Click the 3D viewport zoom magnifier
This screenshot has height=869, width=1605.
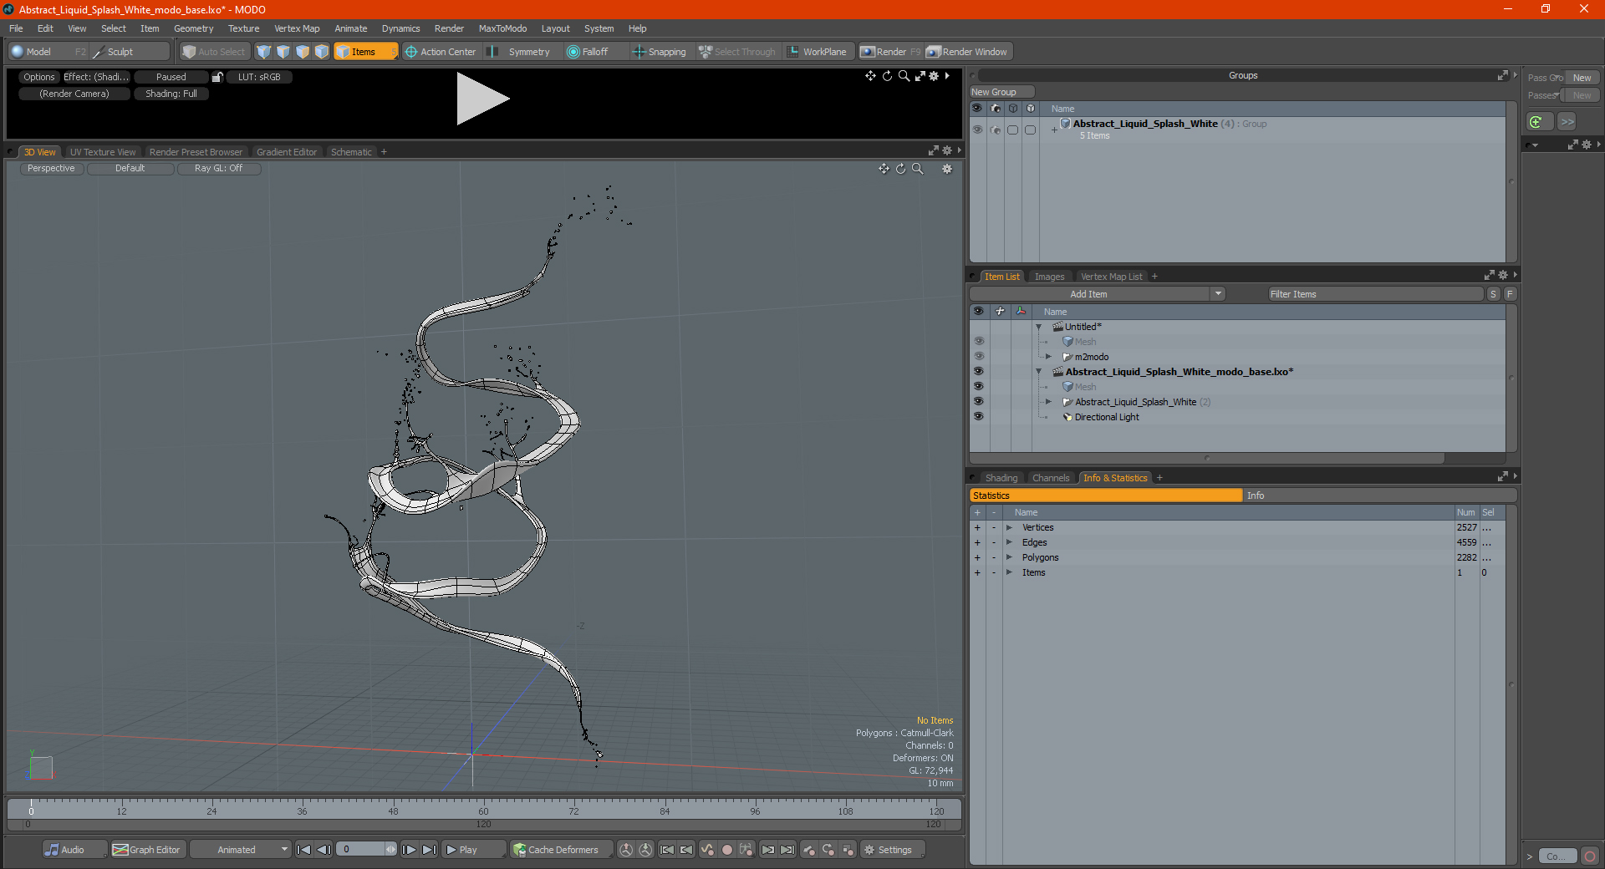pos(918,169)
